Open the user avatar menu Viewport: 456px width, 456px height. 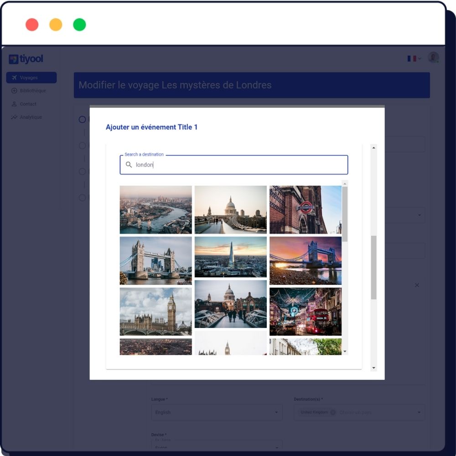tap(433, 57)
